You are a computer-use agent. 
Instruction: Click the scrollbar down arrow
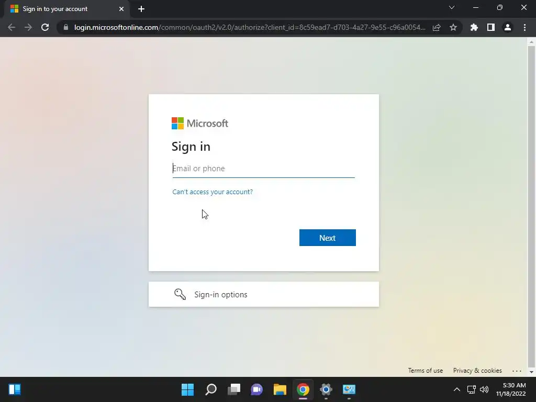click(x=531, y=372)
